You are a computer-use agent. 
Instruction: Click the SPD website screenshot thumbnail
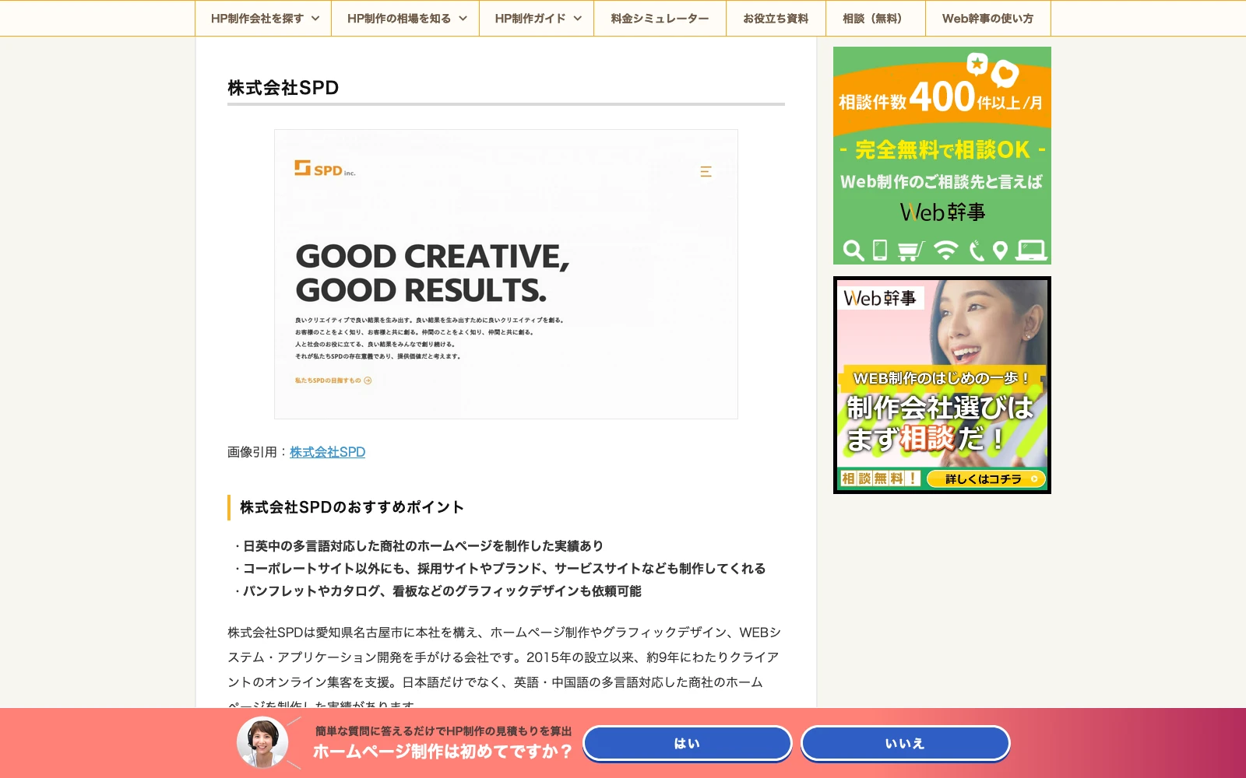click(x=506, y=274)
